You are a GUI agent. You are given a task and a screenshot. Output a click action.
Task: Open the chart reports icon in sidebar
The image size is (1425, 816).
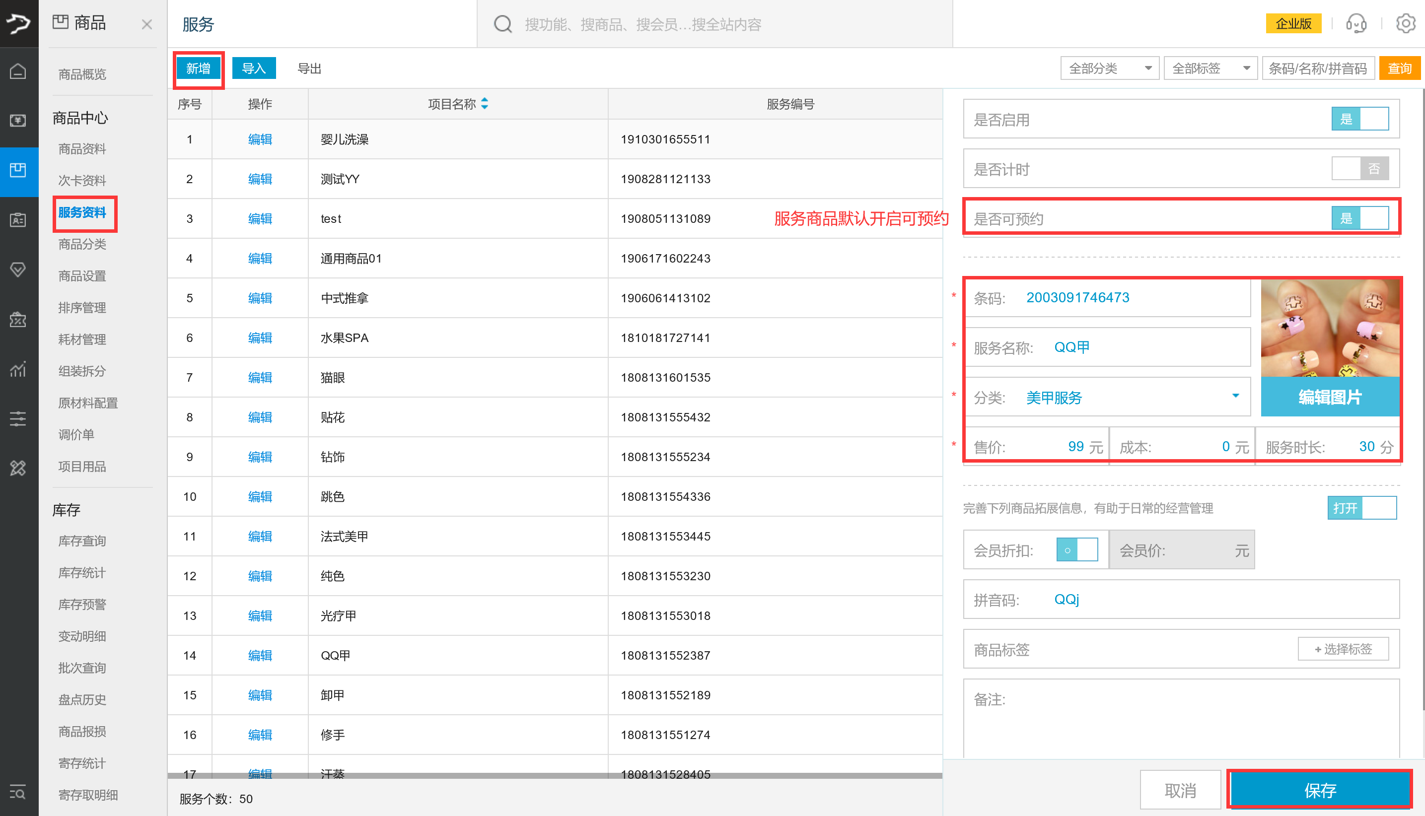18,369
